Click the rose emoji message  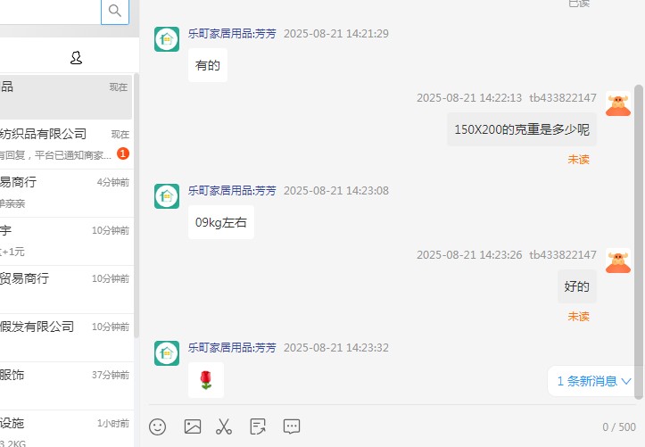tap(206, 380)
